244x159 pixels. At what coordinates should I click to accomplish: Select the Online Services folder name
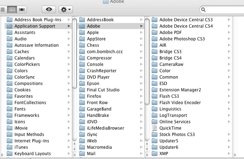(x=175, y=121)
